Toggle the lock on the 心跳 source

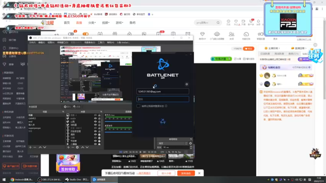point(99,122)
